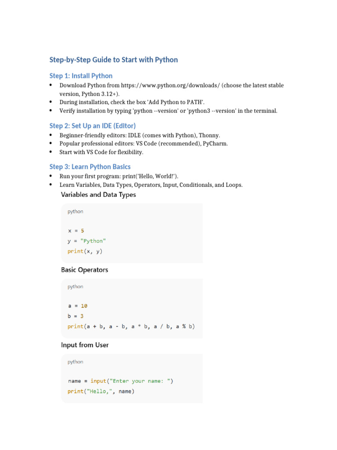Click the 'Run your first program' bullet

click(x=119, y=176)
